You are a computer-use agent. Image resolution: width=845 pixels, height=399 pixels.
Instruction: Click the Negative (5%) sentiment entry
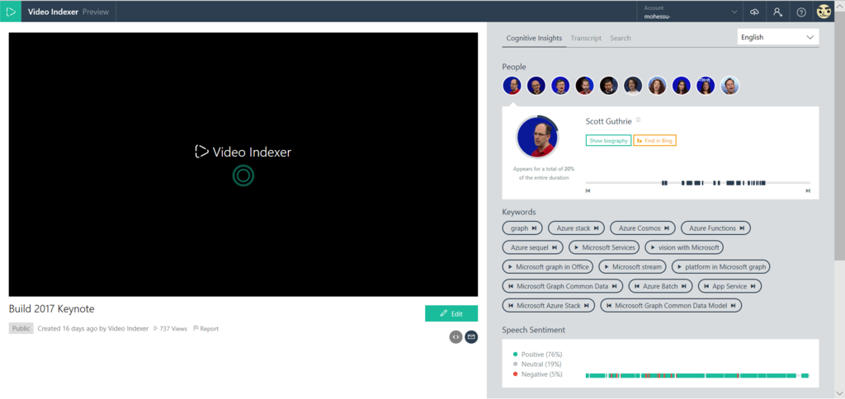pyautogui.click(x=537, y=374)
